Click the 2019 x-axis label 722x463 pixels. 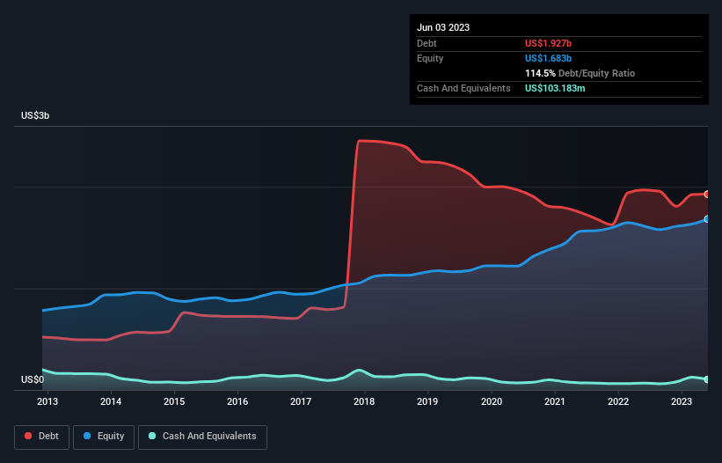(427, 401)
